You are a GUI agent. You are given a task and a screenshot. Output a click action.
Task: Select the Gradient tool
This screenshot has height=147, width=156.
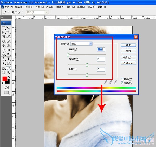[x=9, y=50]
